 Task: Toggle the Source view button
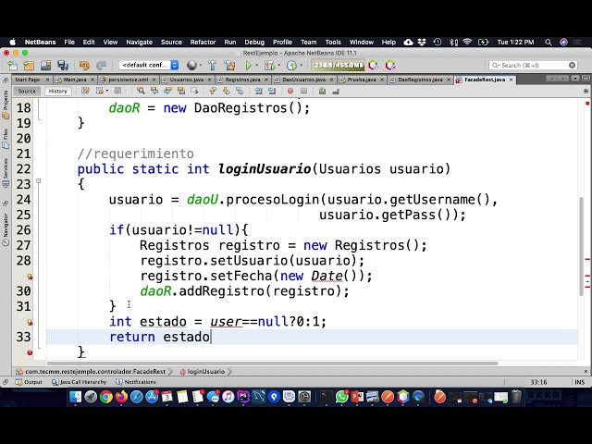click(x=27, y=91)
